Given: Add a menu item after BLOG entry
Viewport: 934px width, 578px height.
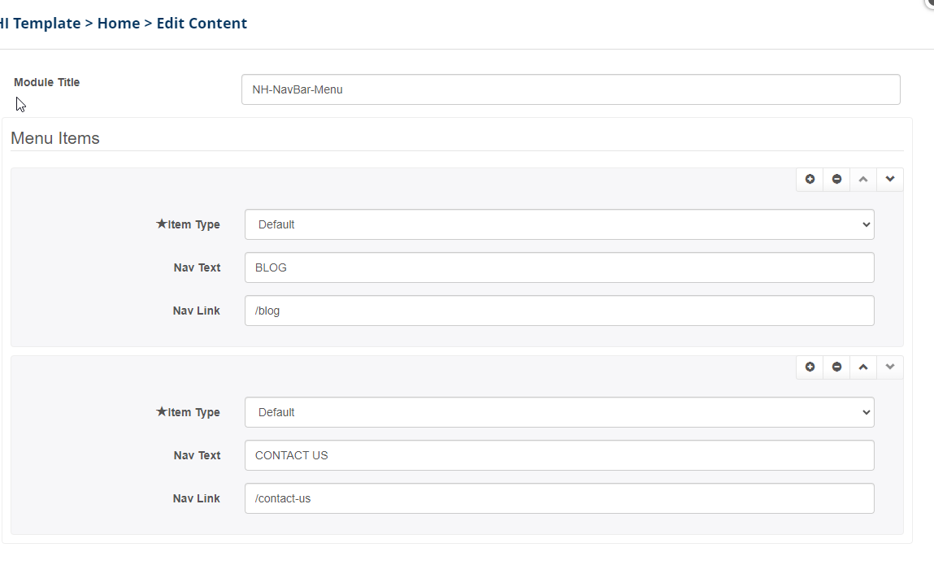Looking at the screenshot, I should 810,180.
